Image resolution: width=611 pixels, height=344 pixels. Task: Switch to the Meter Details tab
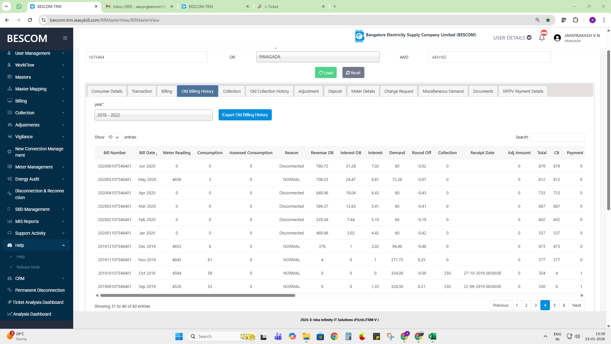(x=363, y=91)
